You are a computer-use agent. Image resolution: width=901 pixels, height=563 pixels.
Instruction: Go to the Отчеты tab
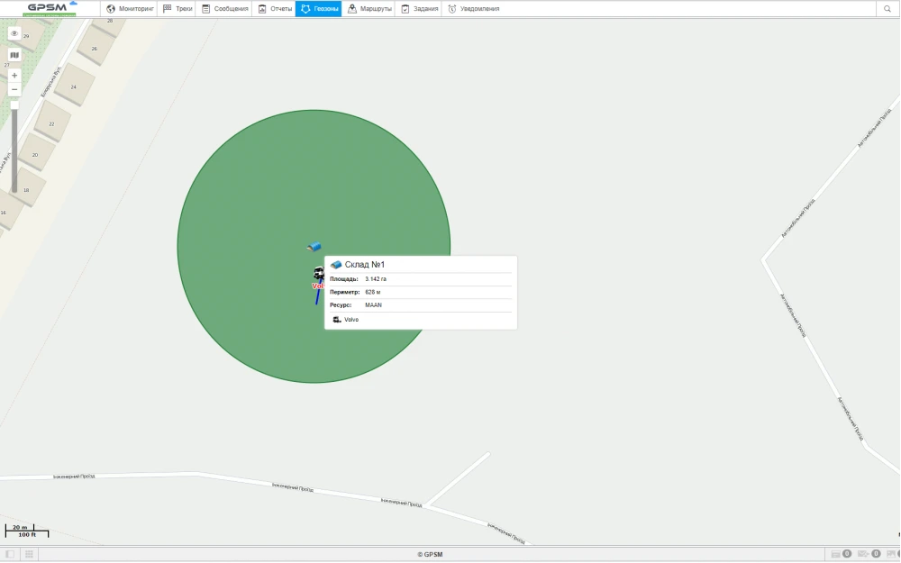[x=275, y=9]
